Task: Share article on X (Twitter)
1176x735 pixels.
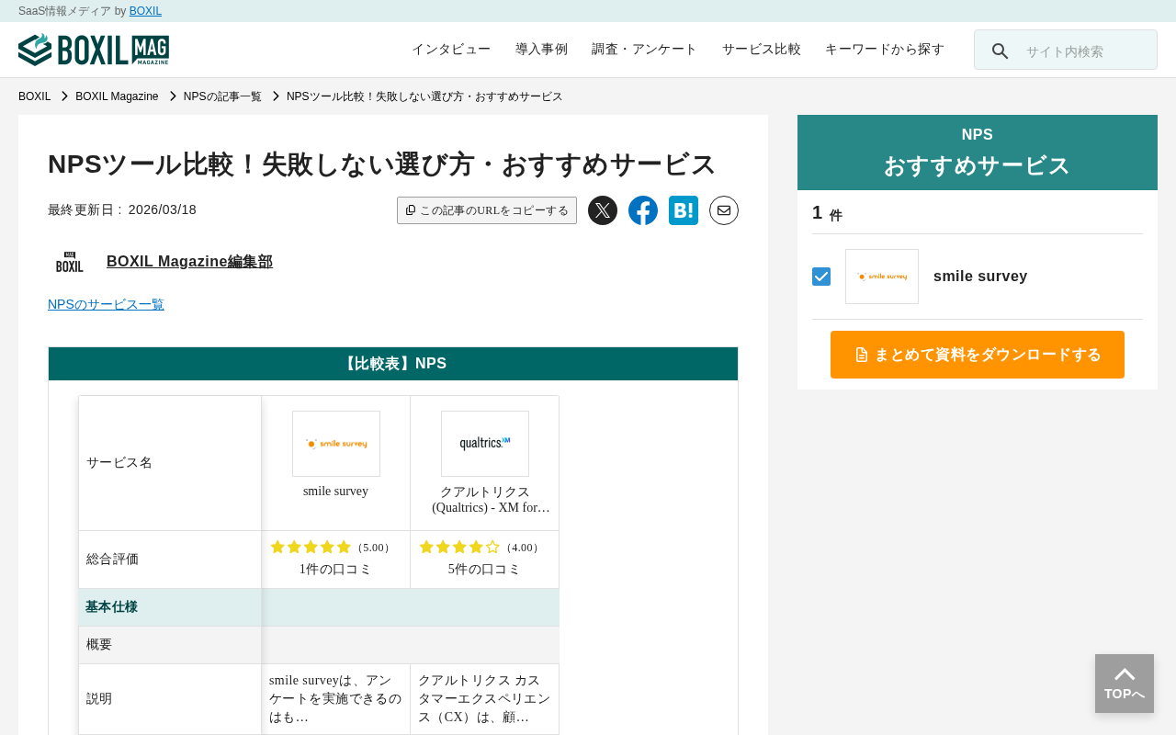Action: pos(603,210)
